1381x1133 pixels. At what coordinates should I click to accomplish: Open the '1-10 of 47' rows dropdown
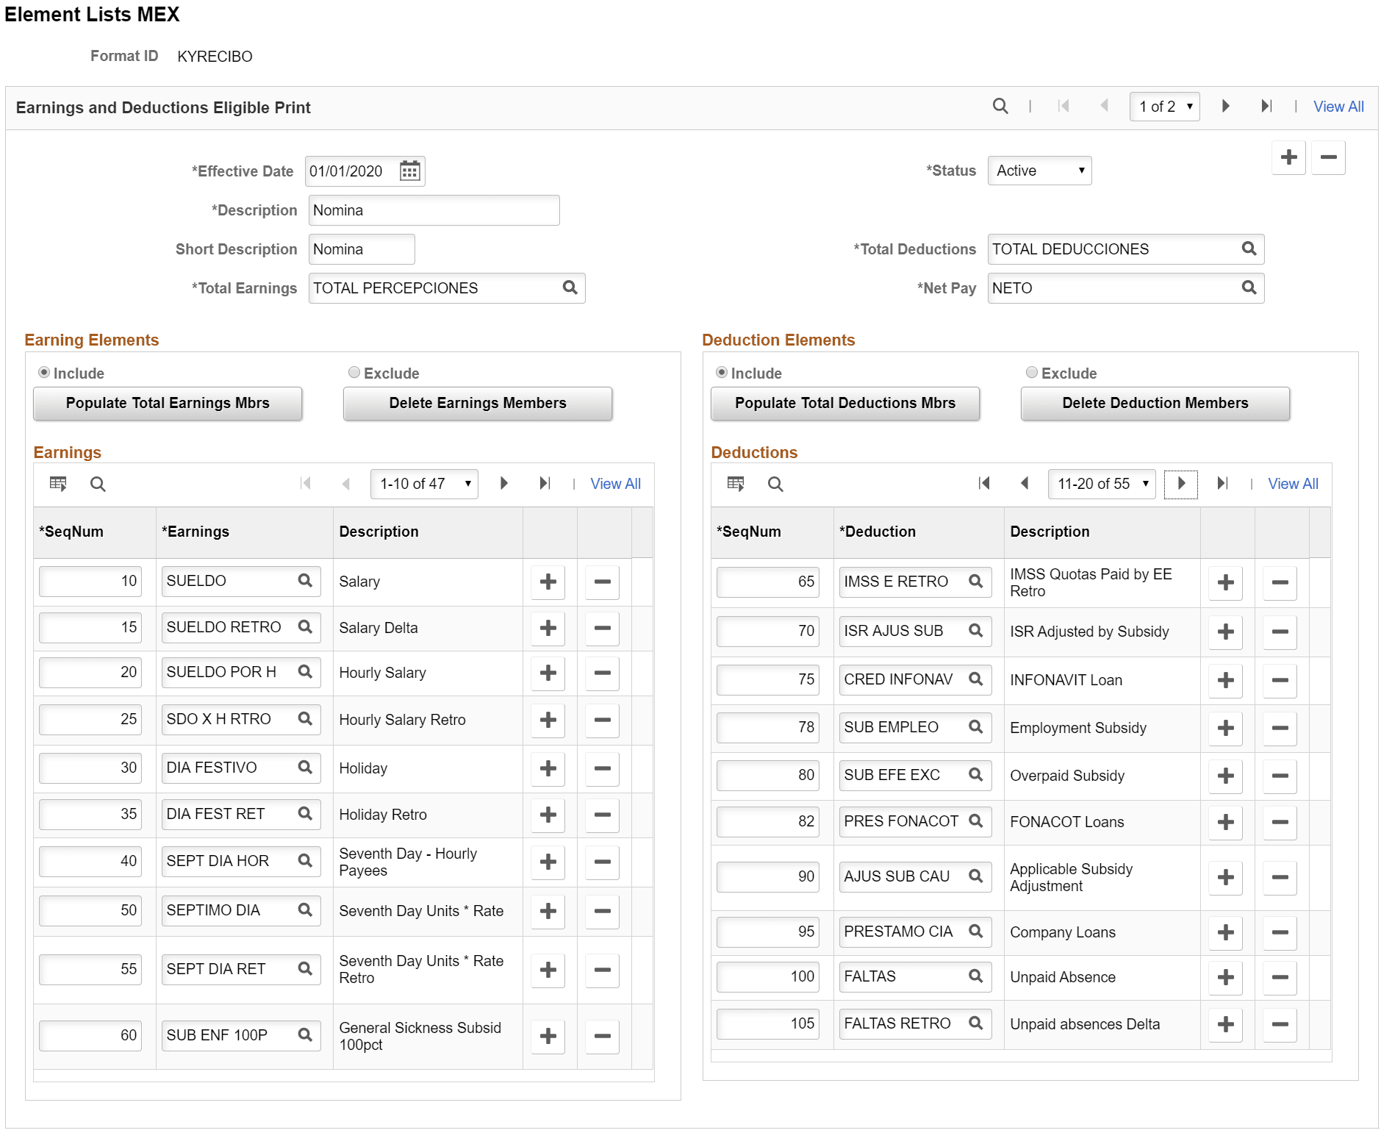tap(424, 484)
